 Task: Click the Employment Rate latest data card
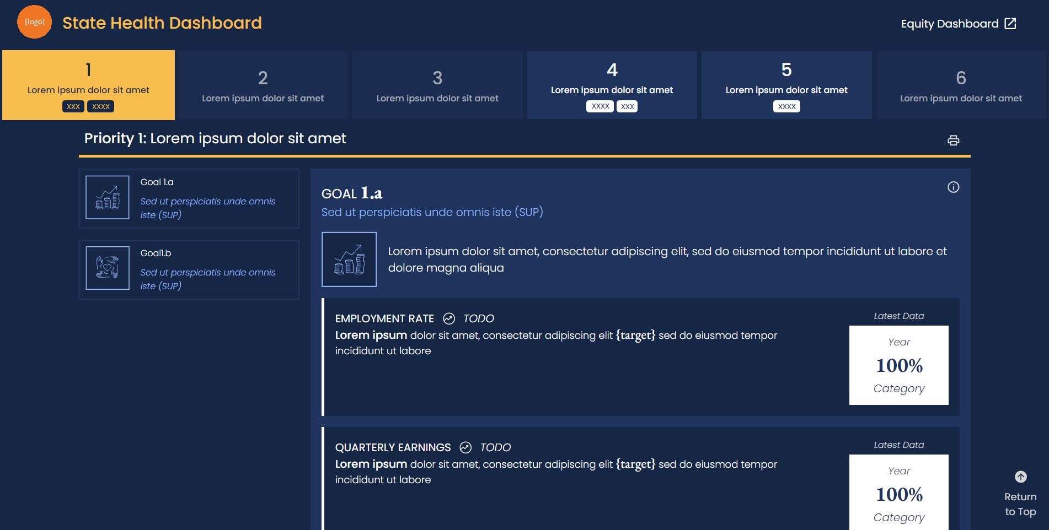898,365
